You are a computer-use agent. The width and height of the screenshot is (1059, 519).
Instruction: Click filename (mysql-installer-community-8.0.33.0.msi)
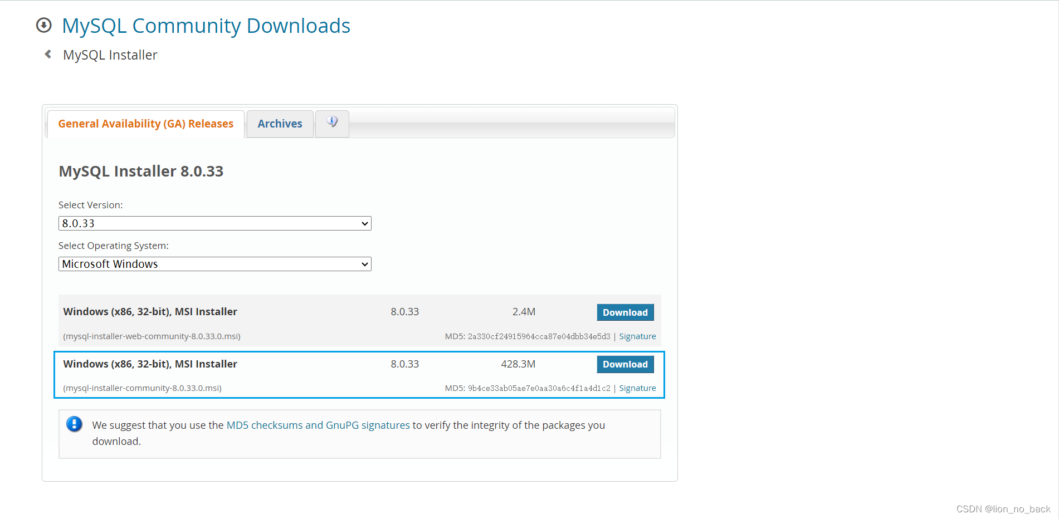pos(143,388)
